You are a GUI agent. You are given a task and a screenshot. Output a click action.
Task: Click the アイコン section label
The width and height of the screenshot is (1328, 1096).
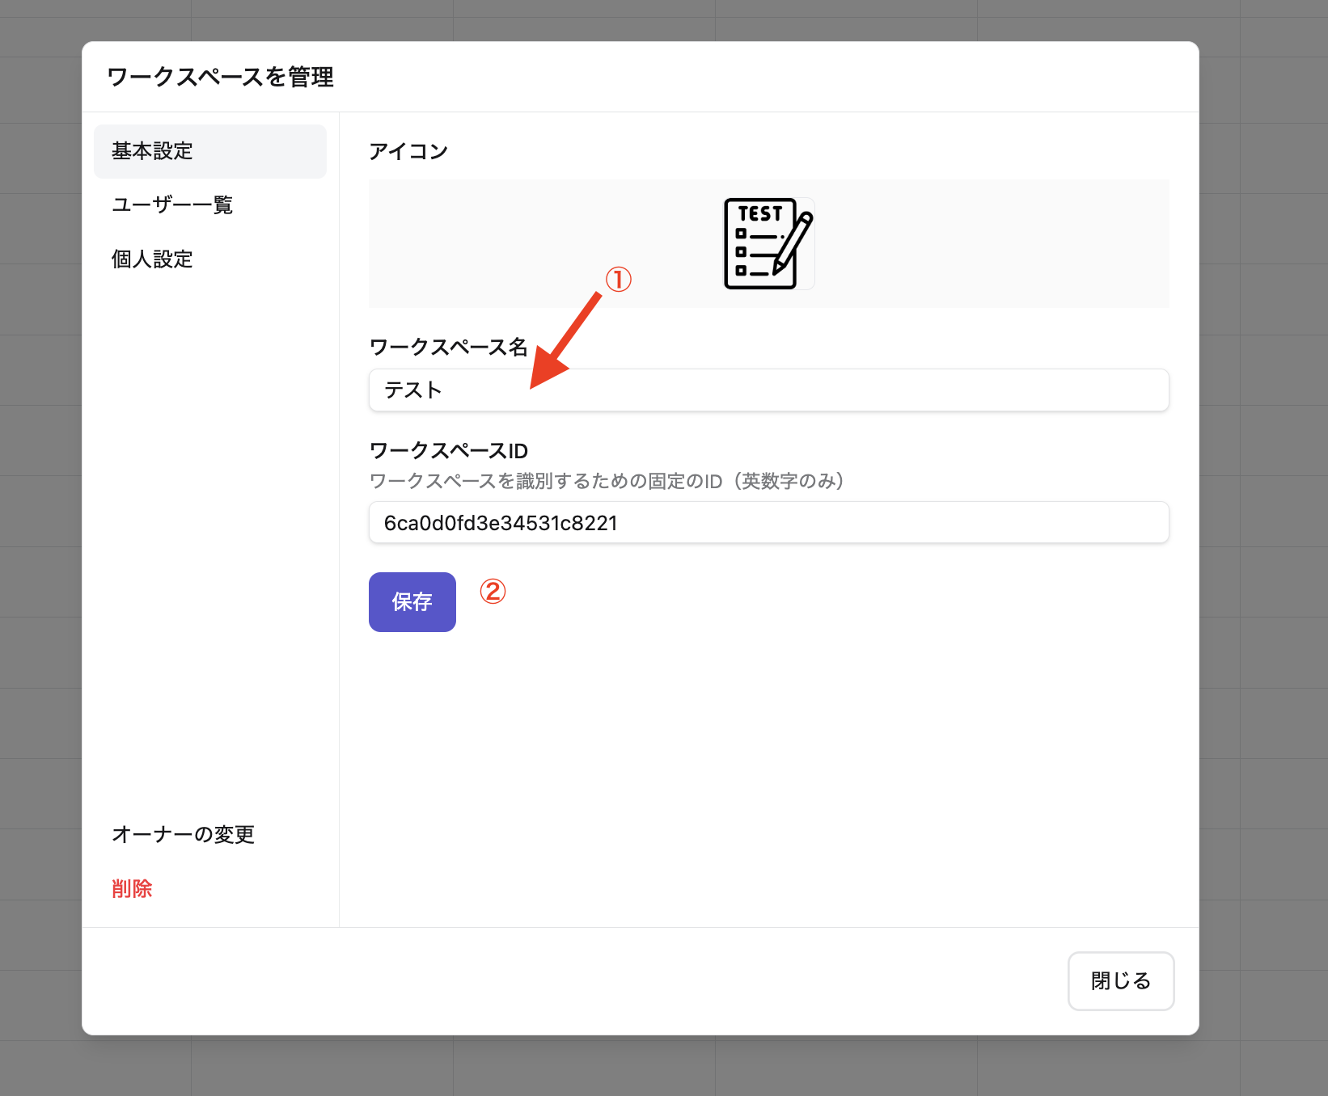pyautogui.click(x=408, y=151)
